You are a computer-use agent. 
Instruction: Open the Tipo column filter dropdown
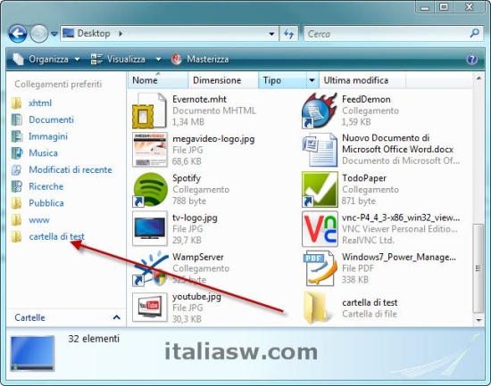click(x=312, y=80)
